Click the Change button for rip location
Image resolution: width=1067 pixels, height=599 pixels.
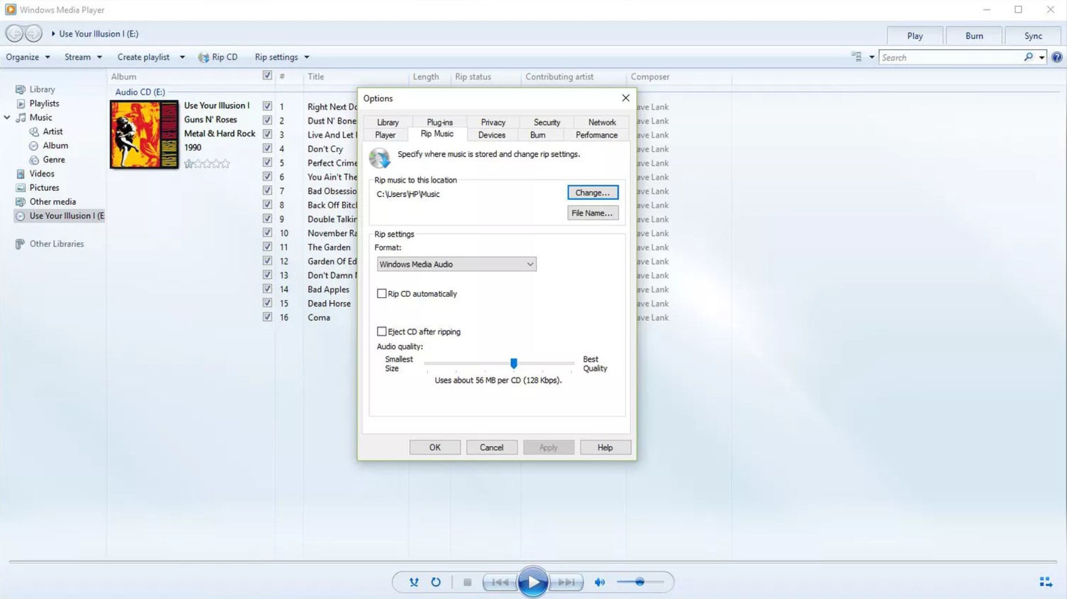tap(592, 192)
